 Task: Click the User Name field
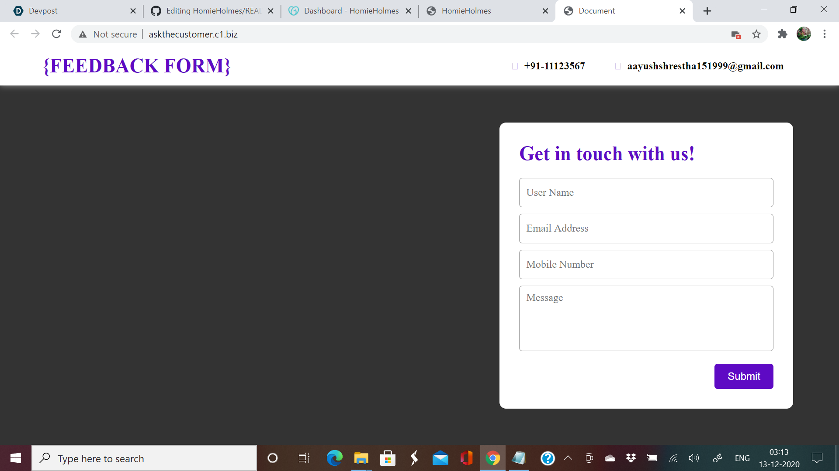pos(646,192)
